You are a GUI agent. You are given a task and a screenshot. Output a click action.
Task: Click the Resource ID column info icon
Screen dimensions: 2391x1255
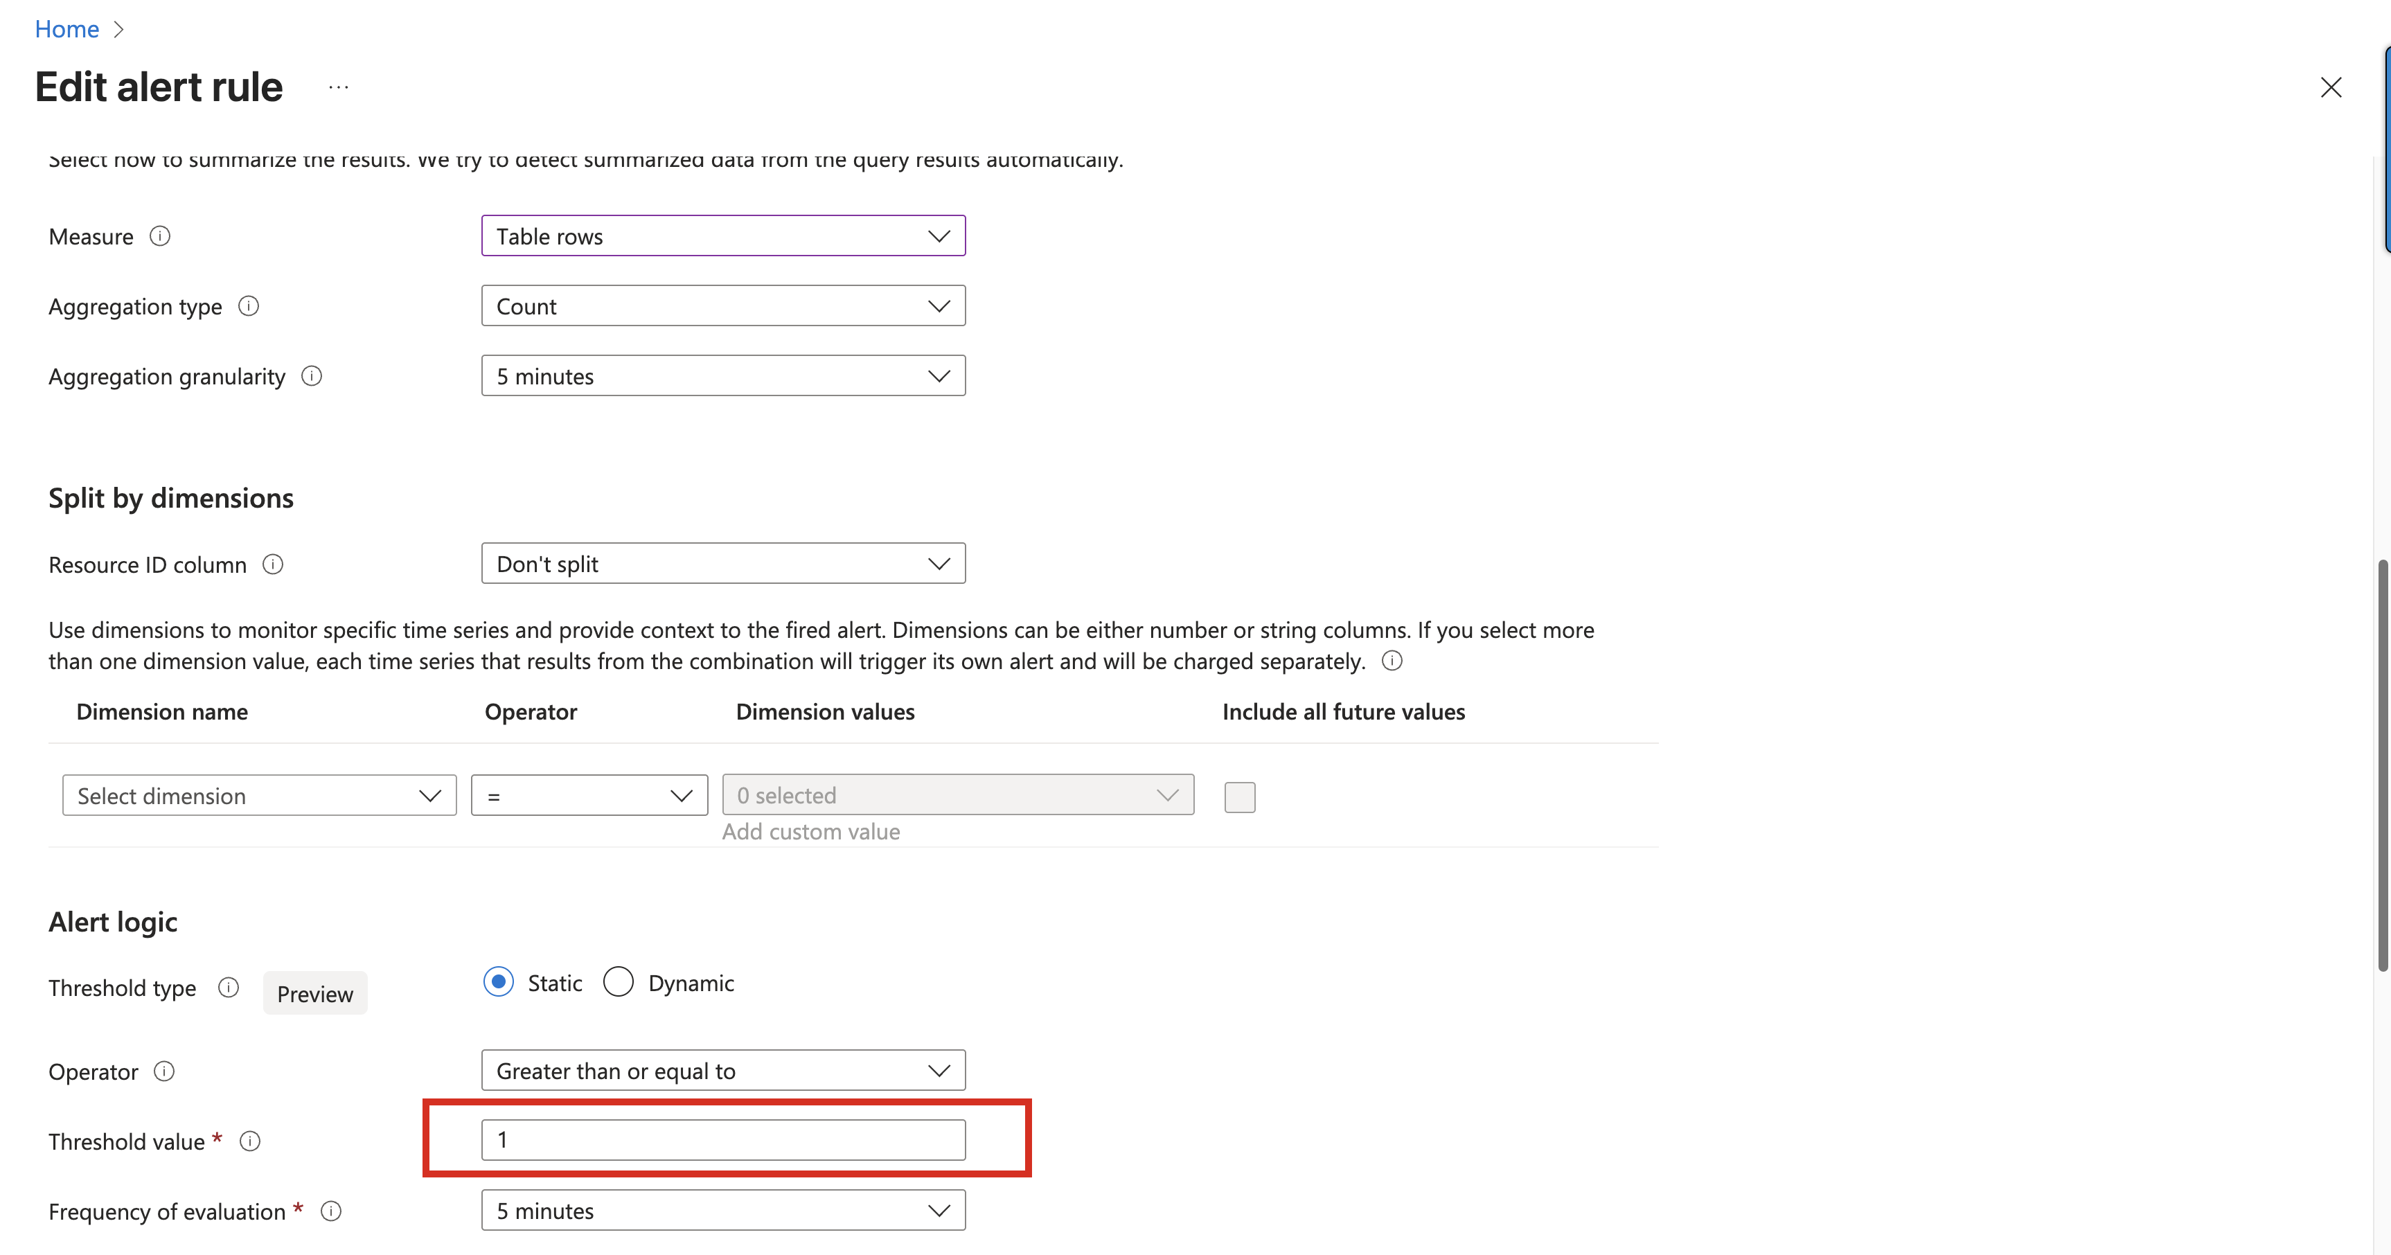tap(273, 564)
